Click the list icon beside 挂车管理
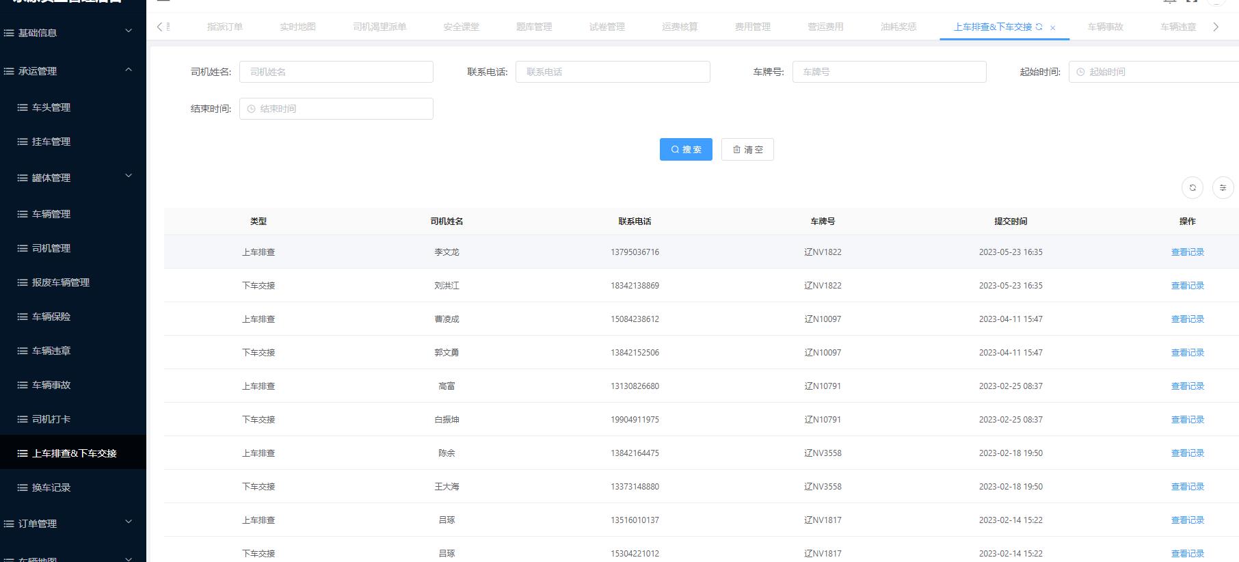Viewport: 1239px width, 562px height. coord(23,142)
